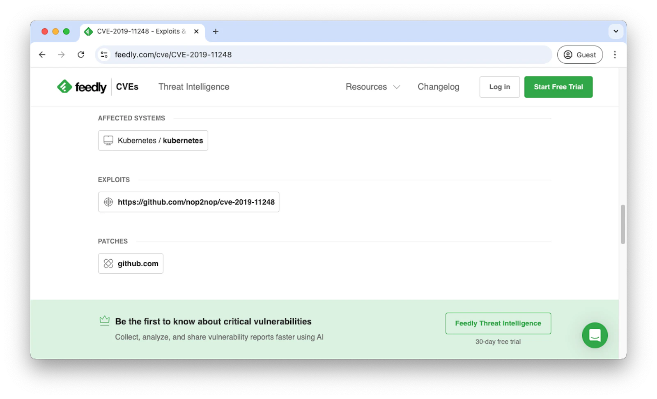Open the browser tab search chevron

pos(615,31)
